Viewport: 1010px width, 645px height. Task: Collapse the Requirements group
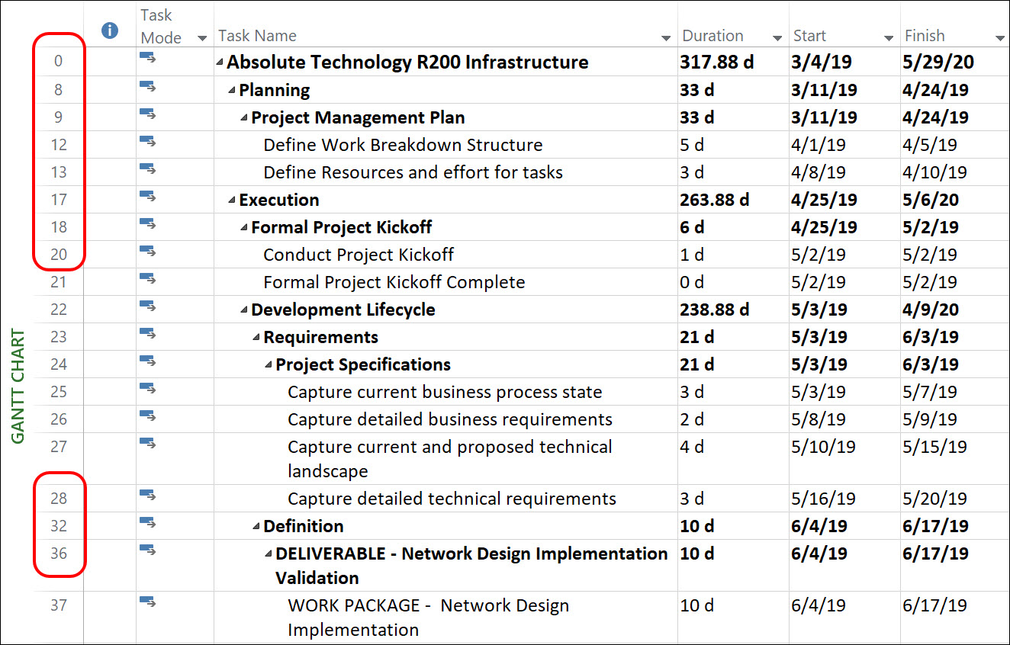256,338
